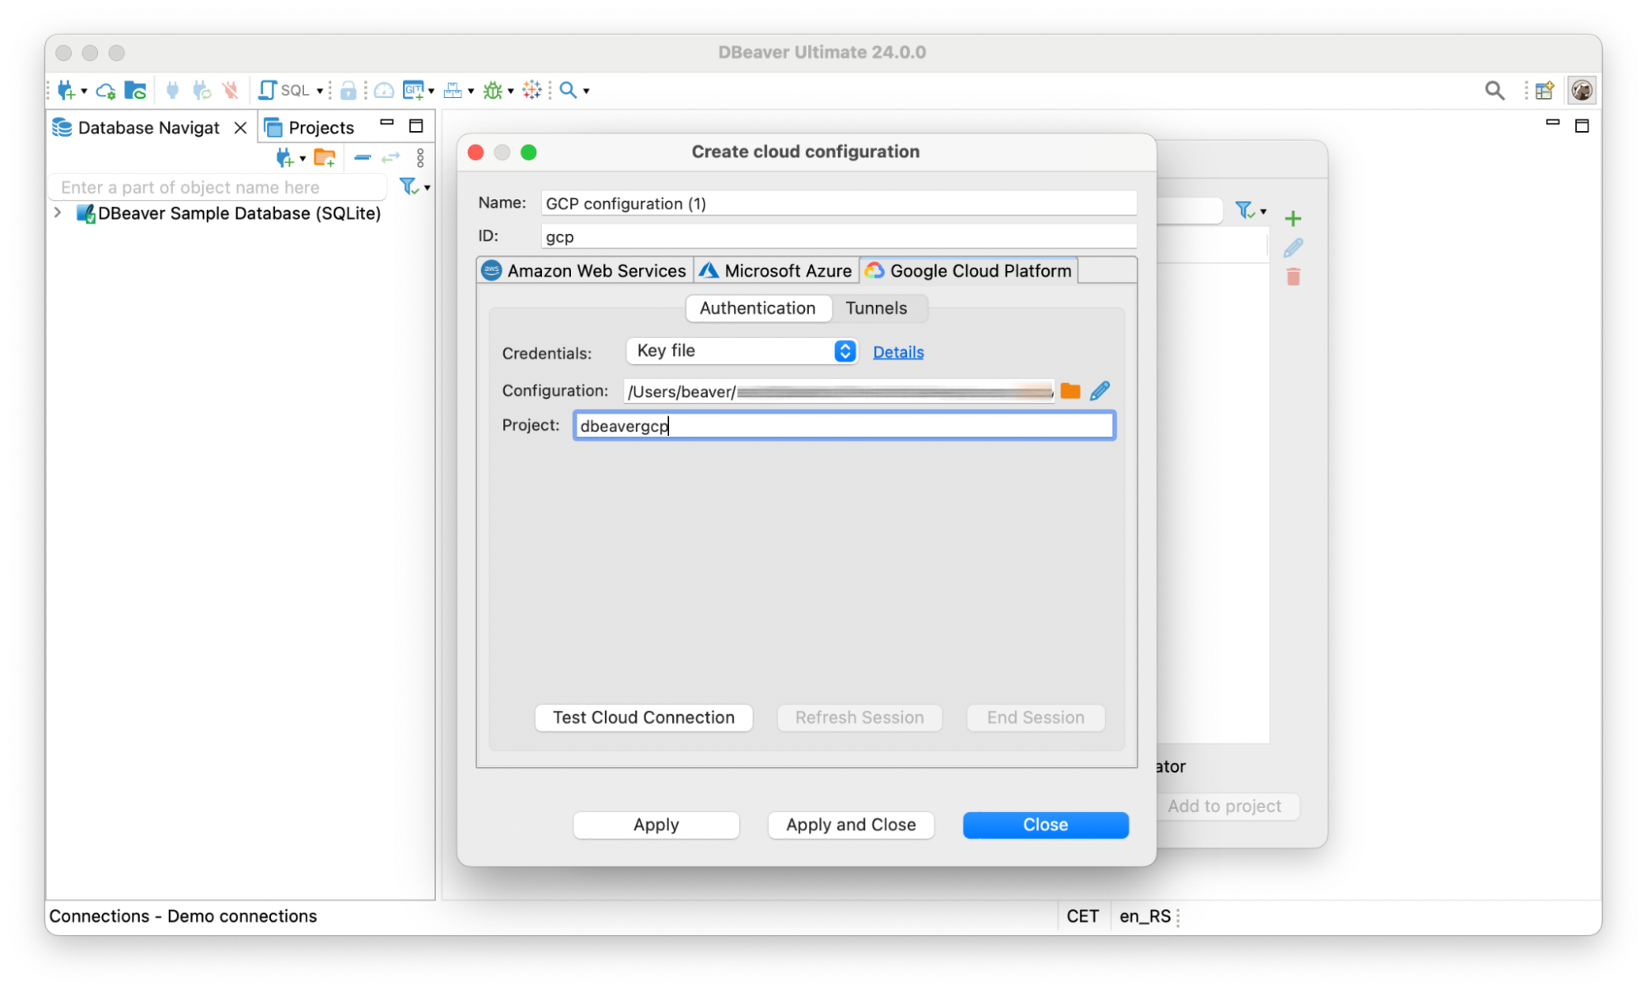Click the Git toolbar icon
The width and height of the screenshot is (1647, 991).
coord(414,90)
